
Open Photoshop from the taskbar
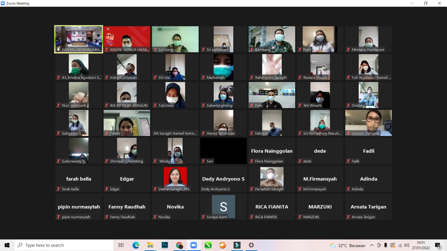[x=165, y=245]
